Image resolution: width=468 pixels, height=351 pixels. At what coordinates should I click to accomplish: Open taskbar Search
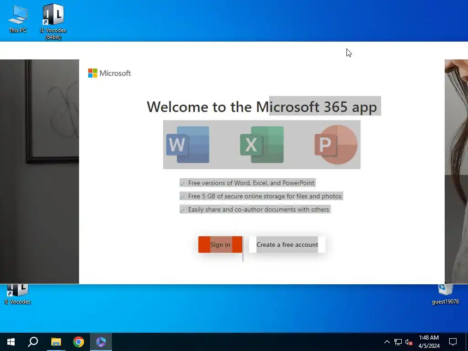(x=33, y=342)
